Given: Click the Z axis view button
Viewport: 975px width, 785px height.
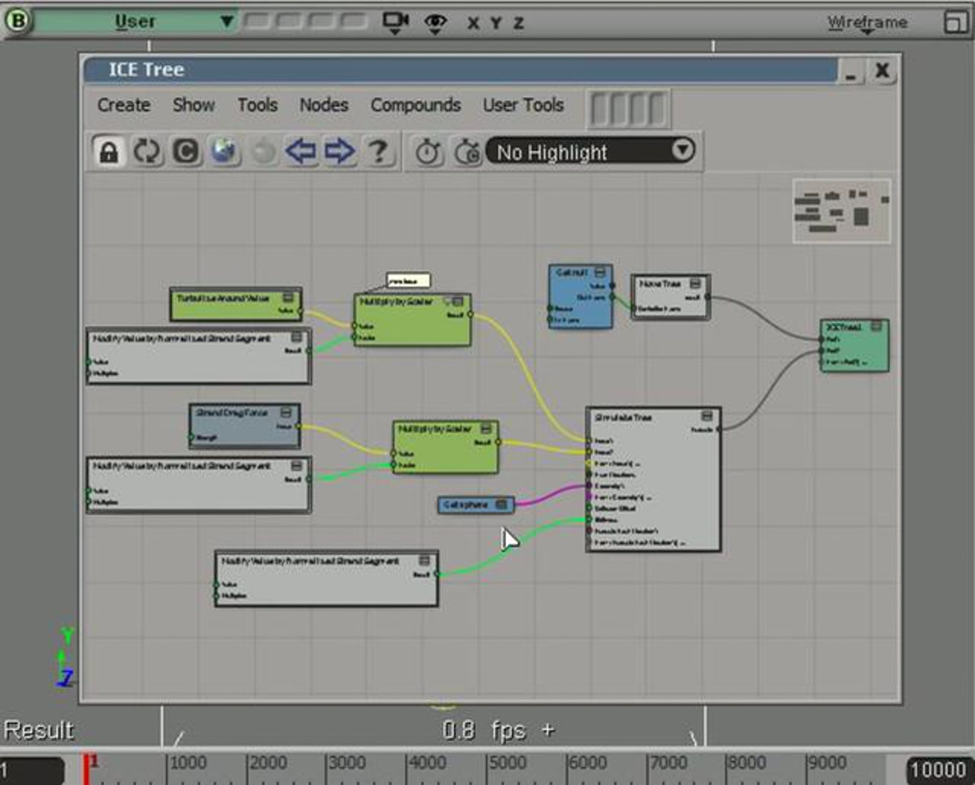Looking at the screenshot, I should 519,23.
